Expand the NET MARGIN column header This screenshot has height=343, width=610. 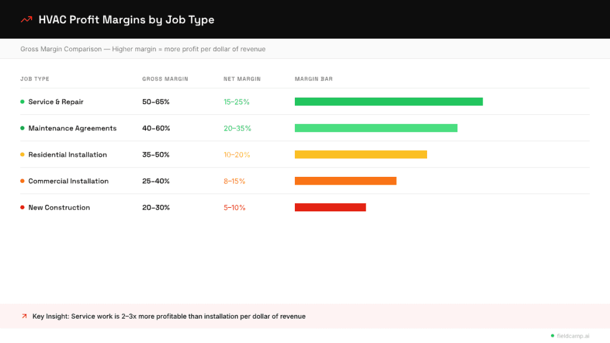(242, 79)
